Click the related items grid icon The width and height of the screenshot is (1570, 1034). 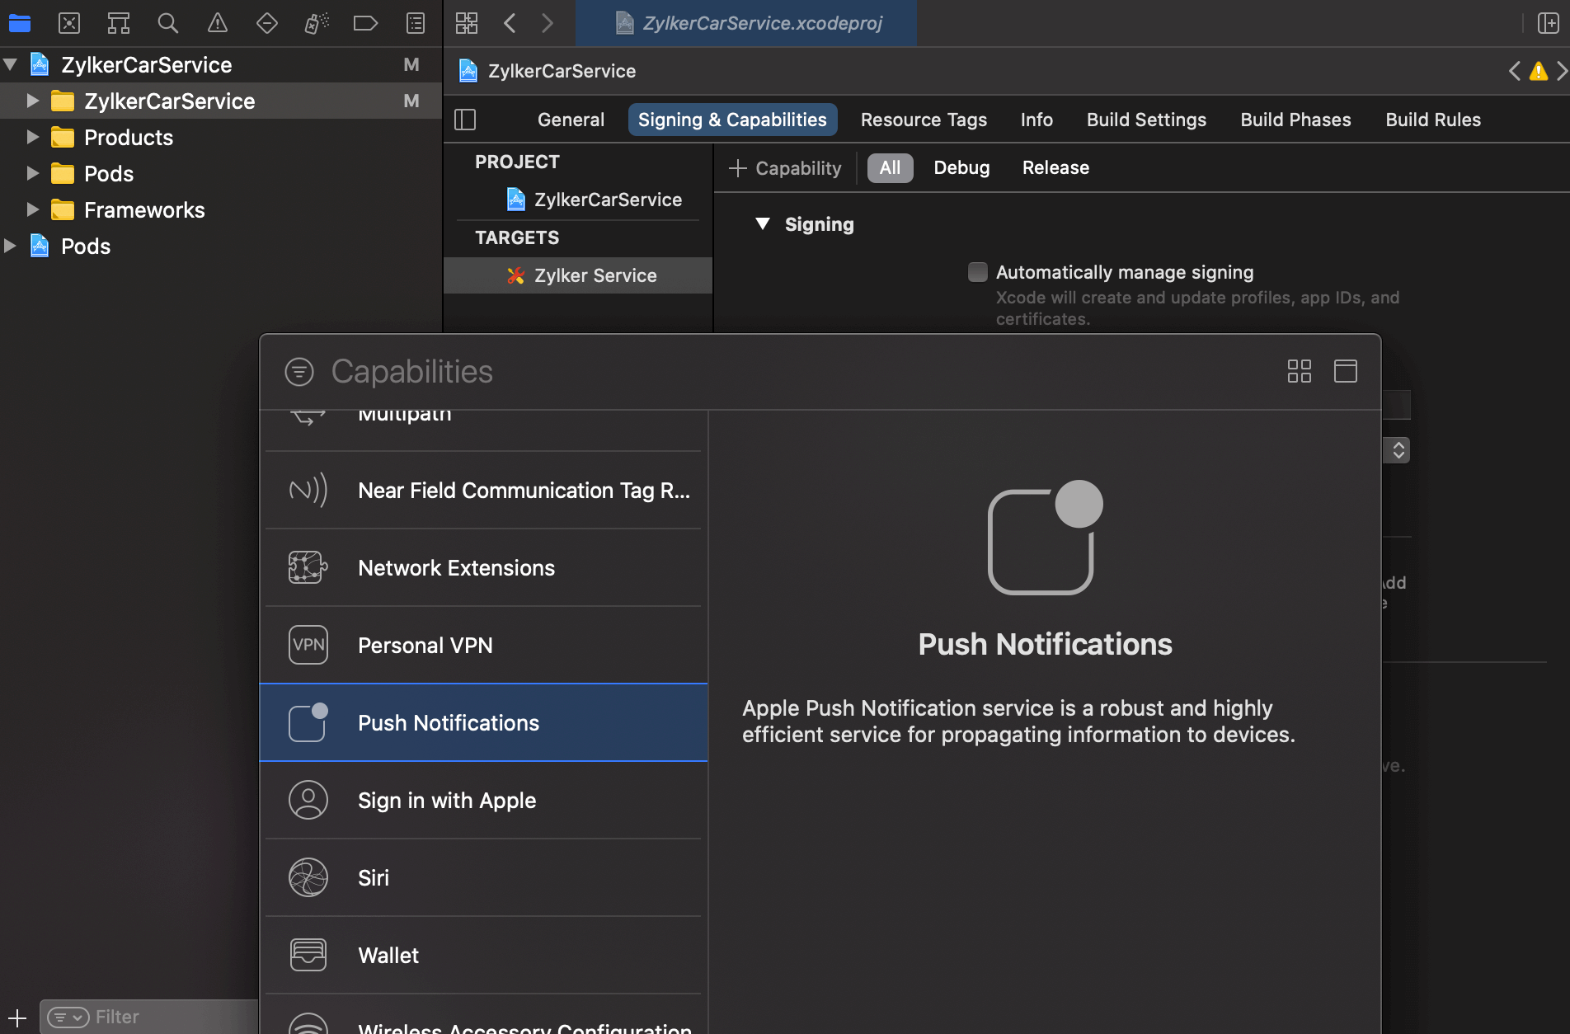click(467, 23)
